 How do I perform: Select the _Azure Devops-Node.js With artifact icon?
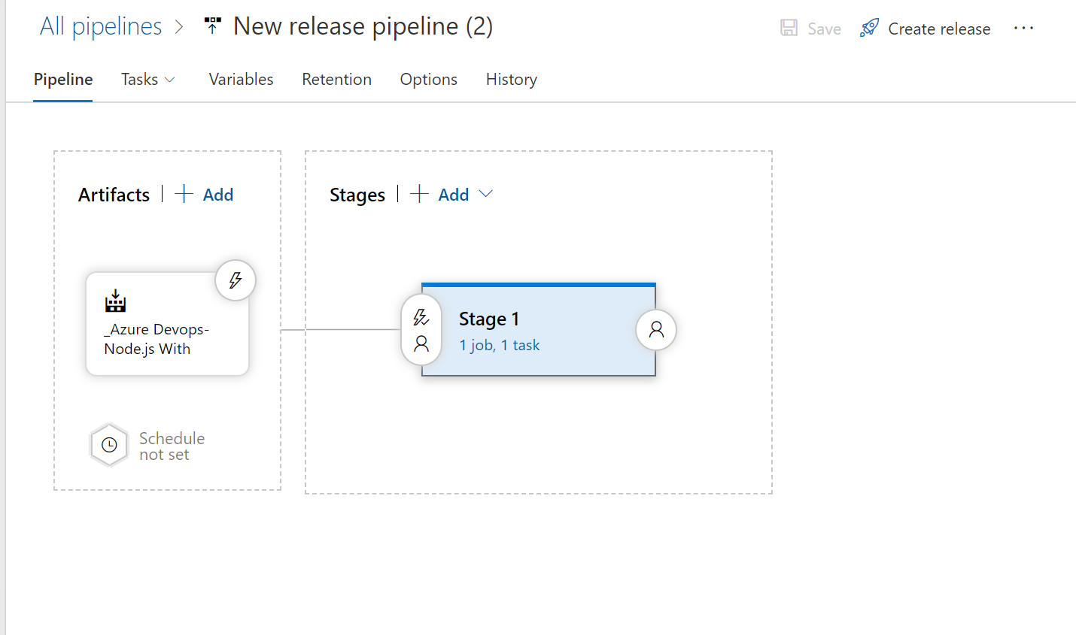pos(114,301)
